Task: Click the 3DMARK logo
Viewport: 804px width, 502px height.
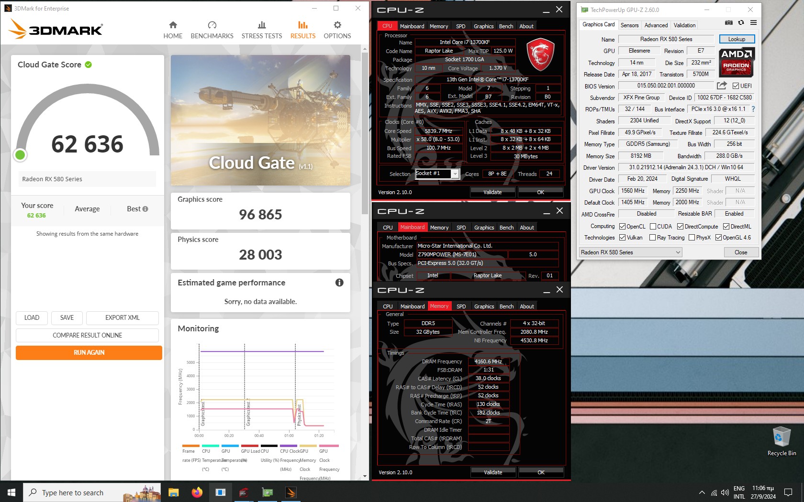Action: point(56,29)
